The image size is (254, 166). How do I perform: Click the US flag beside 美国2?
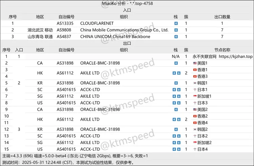pos(194,110)
